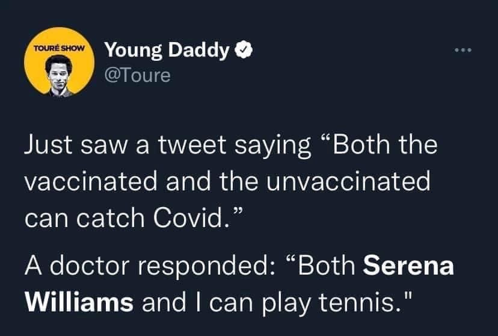Click the bold word Serena
This screenshot has height=336, width=498.
408,266
